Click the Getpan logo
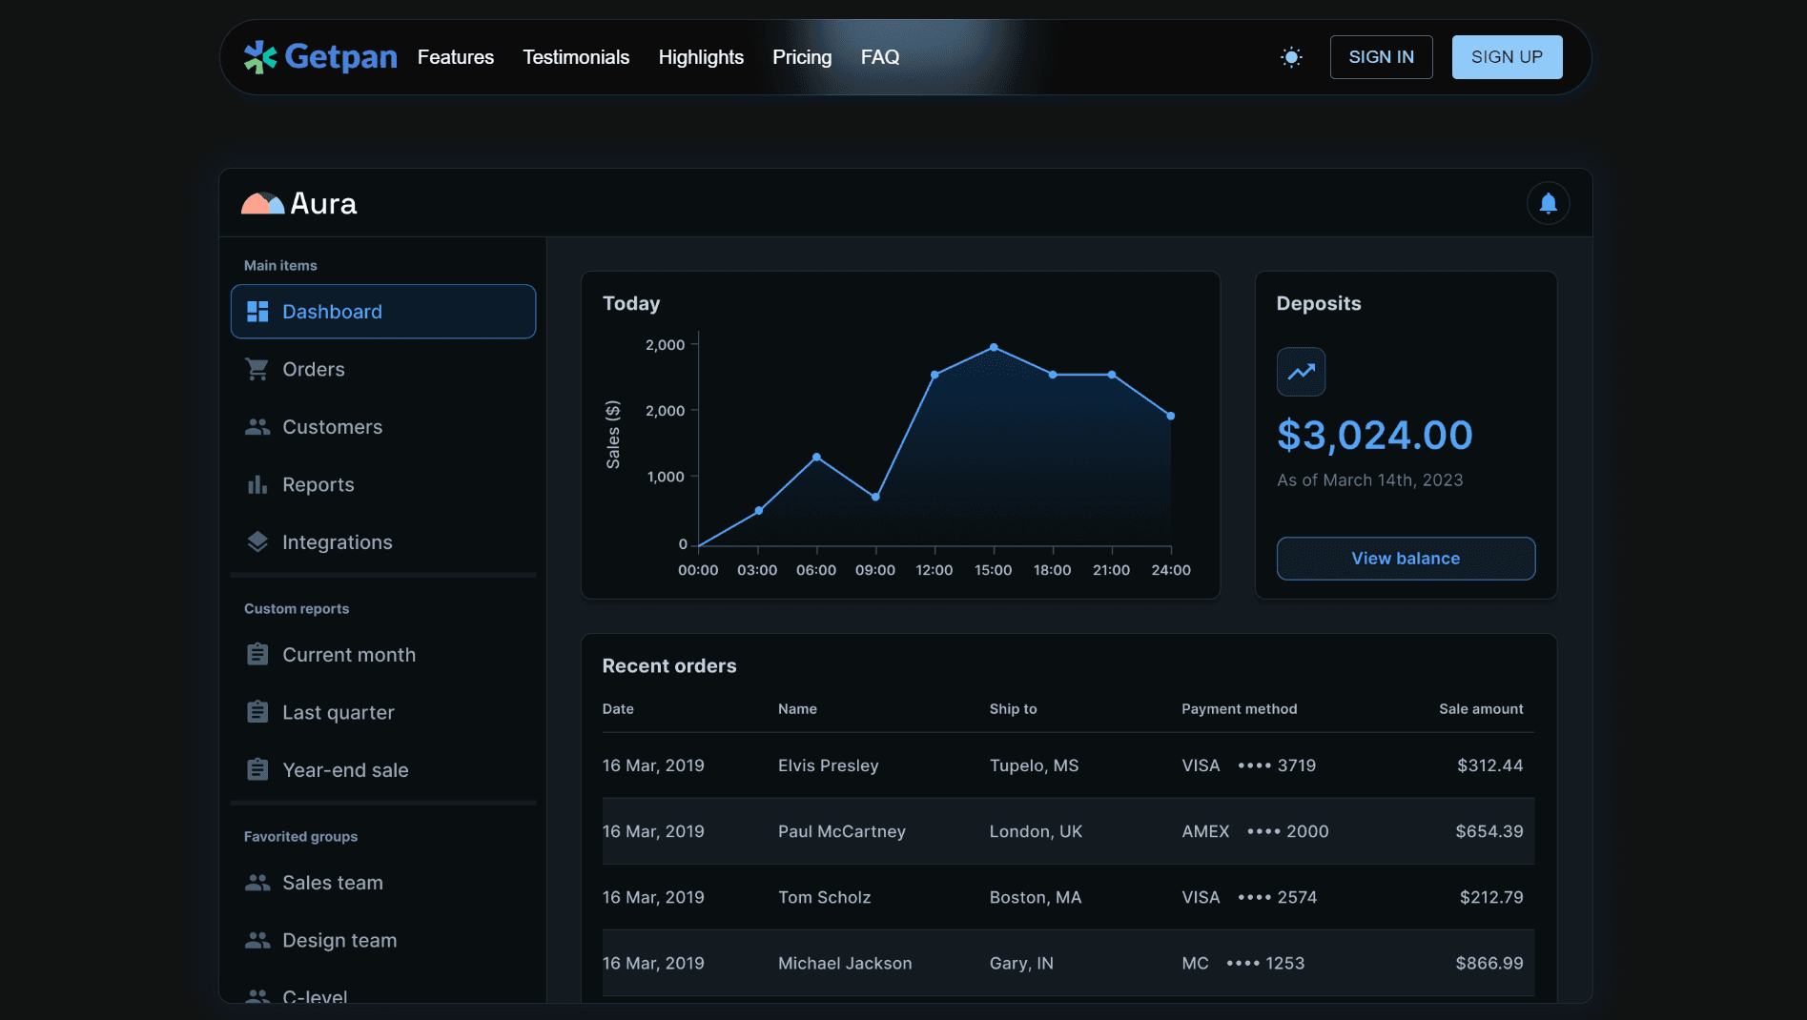This screenshot has width=1807, height=1020. click(x=320, y=57)
